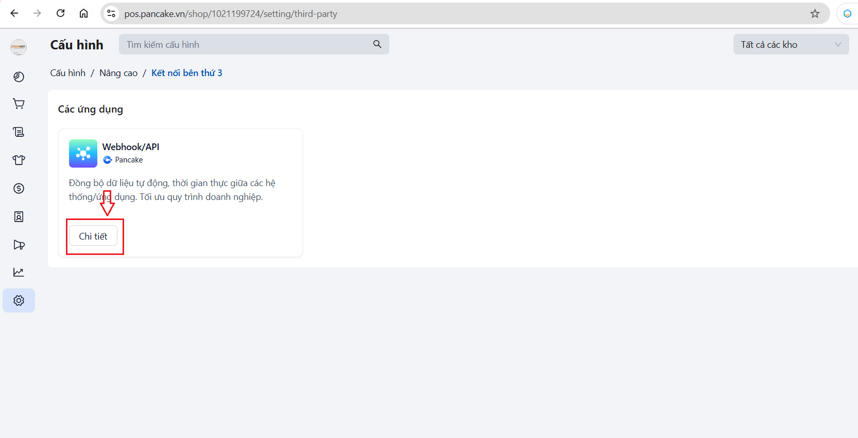The image size is (858, 438).
Task: Bookmark this page with the star icon
Action: point(815,14)
